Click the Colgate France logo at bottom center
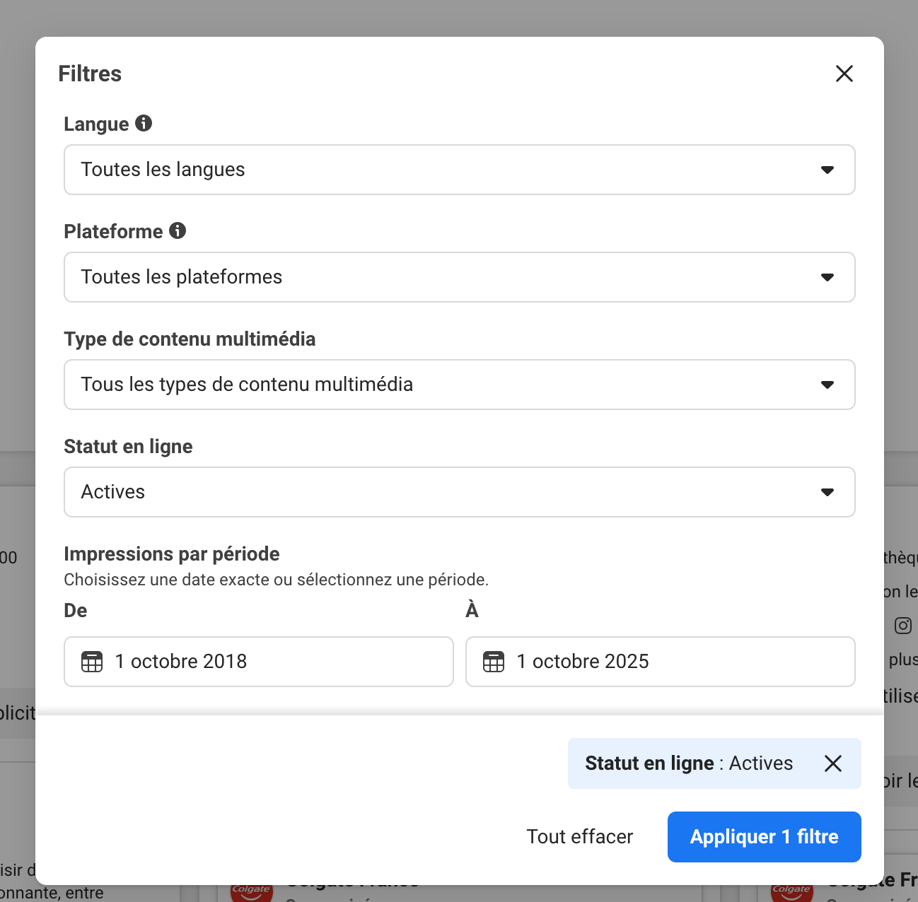This screenshot has height=902, width=918. [x=251, y=892]
